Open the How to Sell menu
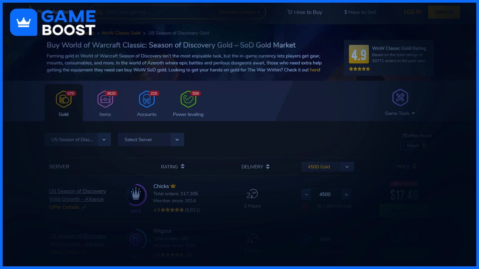 tap(360, 12)
